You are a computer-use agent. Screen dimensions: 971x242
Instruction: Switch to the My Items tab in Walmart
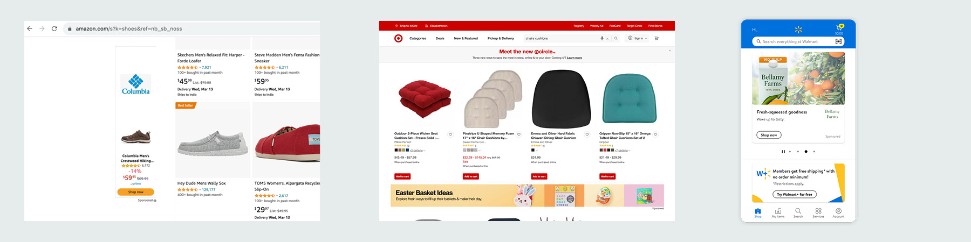pyautogui.click(x=778, y=213)
